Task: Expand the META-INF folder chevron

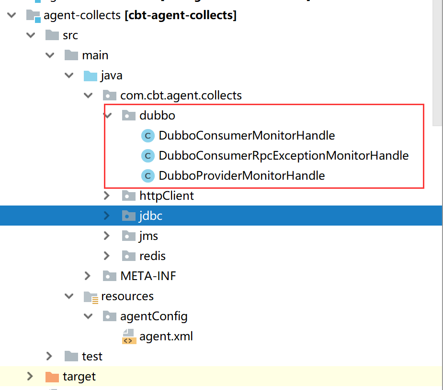Action: click(87, 276)
